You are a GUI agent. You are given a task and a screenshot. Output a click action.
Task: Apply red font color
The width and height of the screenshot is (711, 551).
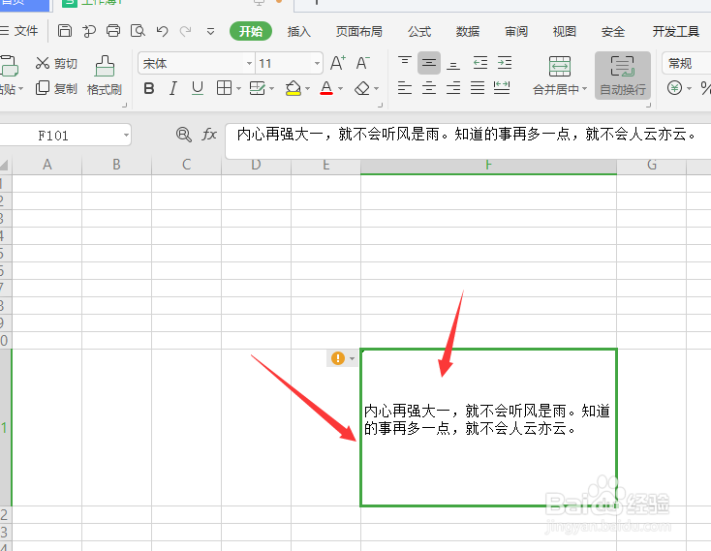pos(326,88)
